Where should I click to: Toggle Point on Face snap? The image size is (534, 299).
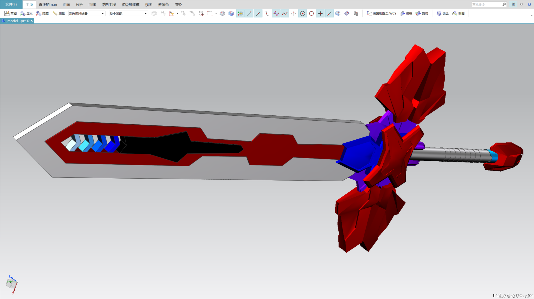338,13
